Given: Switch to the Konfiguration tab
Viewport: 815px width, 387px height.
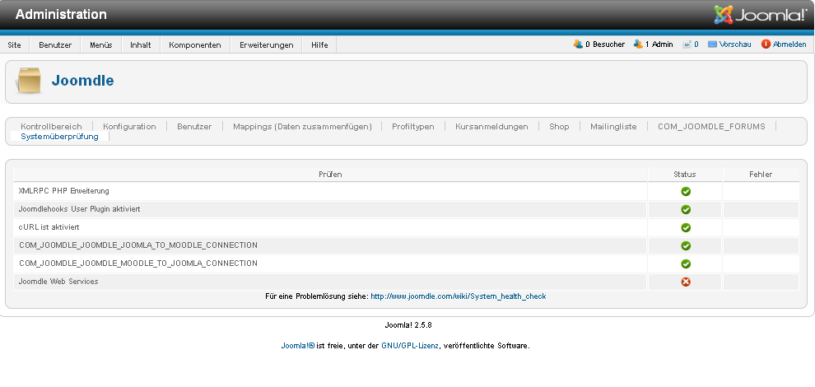Looking at the screenshot, I should [129, 127].
